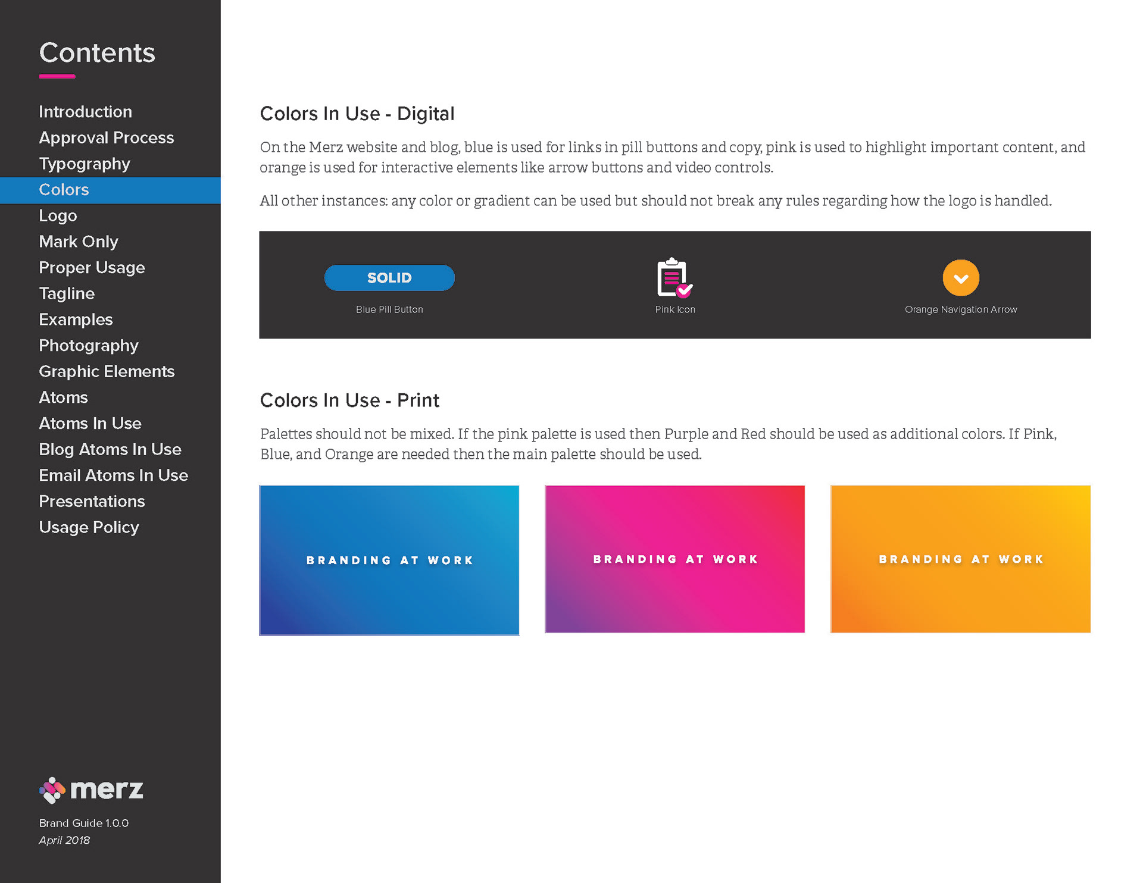Click the pink clipboard icon
Screen dimensions: 1143x883
(674, 278)
